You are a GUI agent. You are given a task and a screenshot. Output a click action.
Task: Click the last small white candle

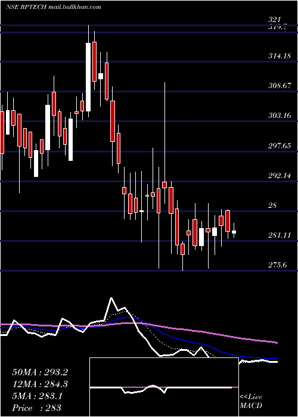tap(234, 232)
